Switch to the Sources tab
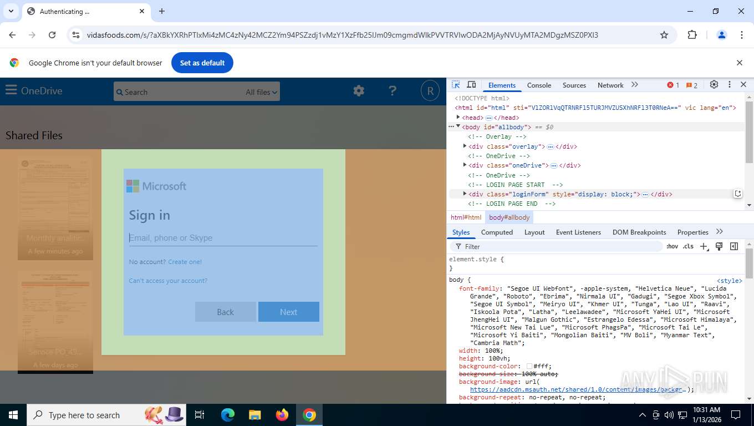Image resolution: width=754 pixels, height=426 pixels. 574,85
